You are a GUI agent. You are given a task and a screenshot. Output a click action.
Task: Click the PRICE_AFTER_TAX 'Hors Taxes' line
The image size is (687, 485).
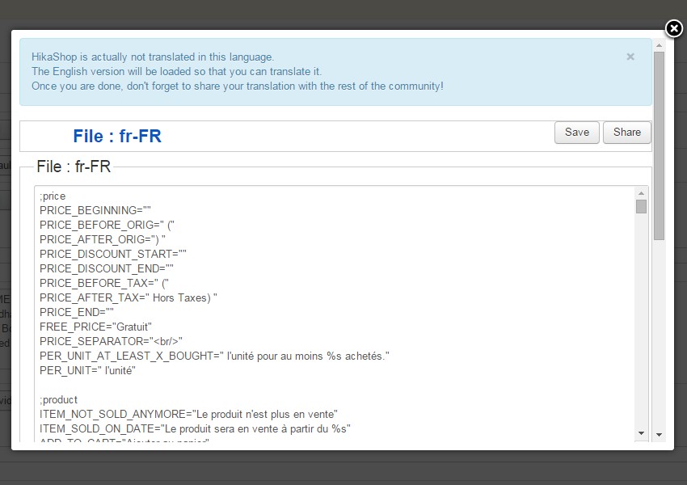click(x=129, y=297)
